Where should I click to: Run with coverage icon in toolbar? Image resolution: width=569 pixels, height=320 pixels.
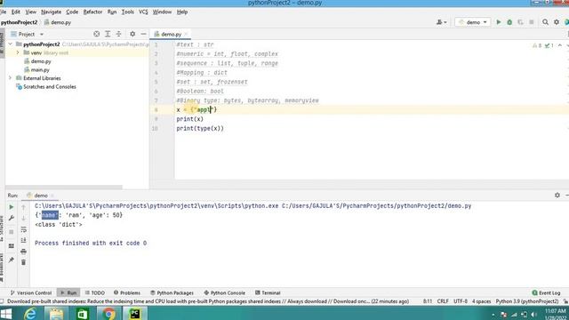pyautogui.click(x=520, y=22)
